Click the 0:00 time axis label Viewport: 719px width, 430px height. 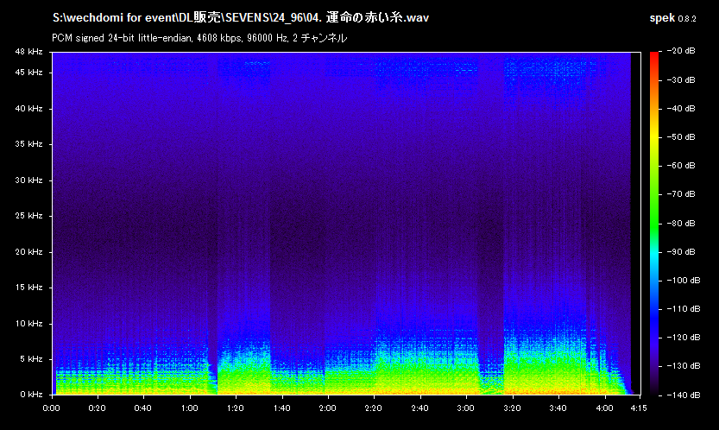pyautogui.click(x=52, y=408)
